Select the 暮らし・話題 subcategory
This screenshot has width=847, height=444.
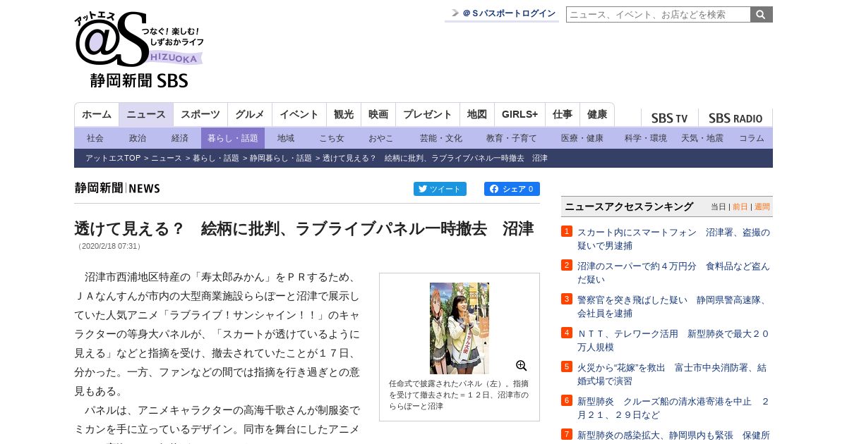tap(233, 138)
